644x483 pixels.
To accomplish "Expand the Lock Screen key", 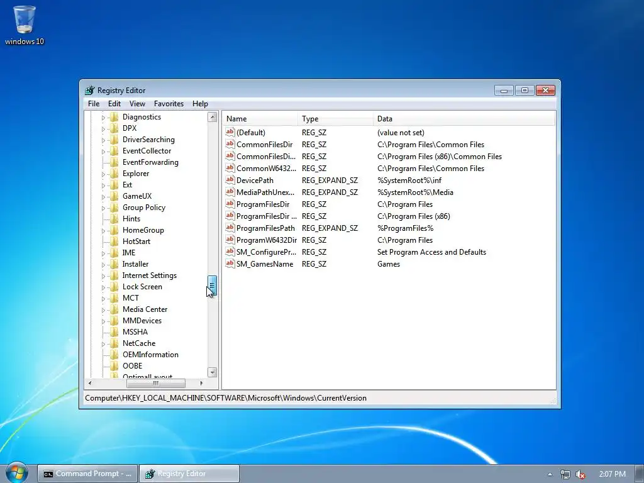I will click(x=104, y=287).
